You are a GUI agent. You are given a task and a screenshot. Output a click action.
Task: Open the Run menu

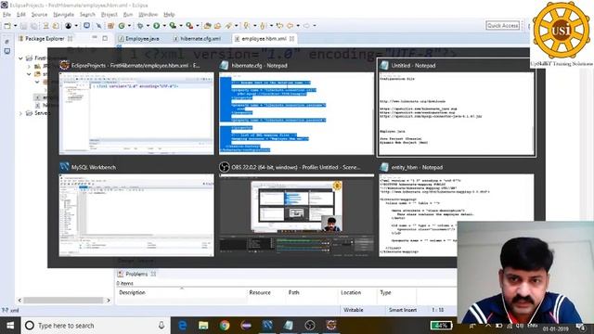pyautogui.click(x=128, y=15)
